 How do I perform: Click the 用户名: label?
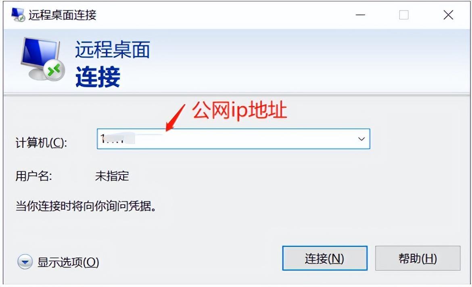click(x=34, y=176)
